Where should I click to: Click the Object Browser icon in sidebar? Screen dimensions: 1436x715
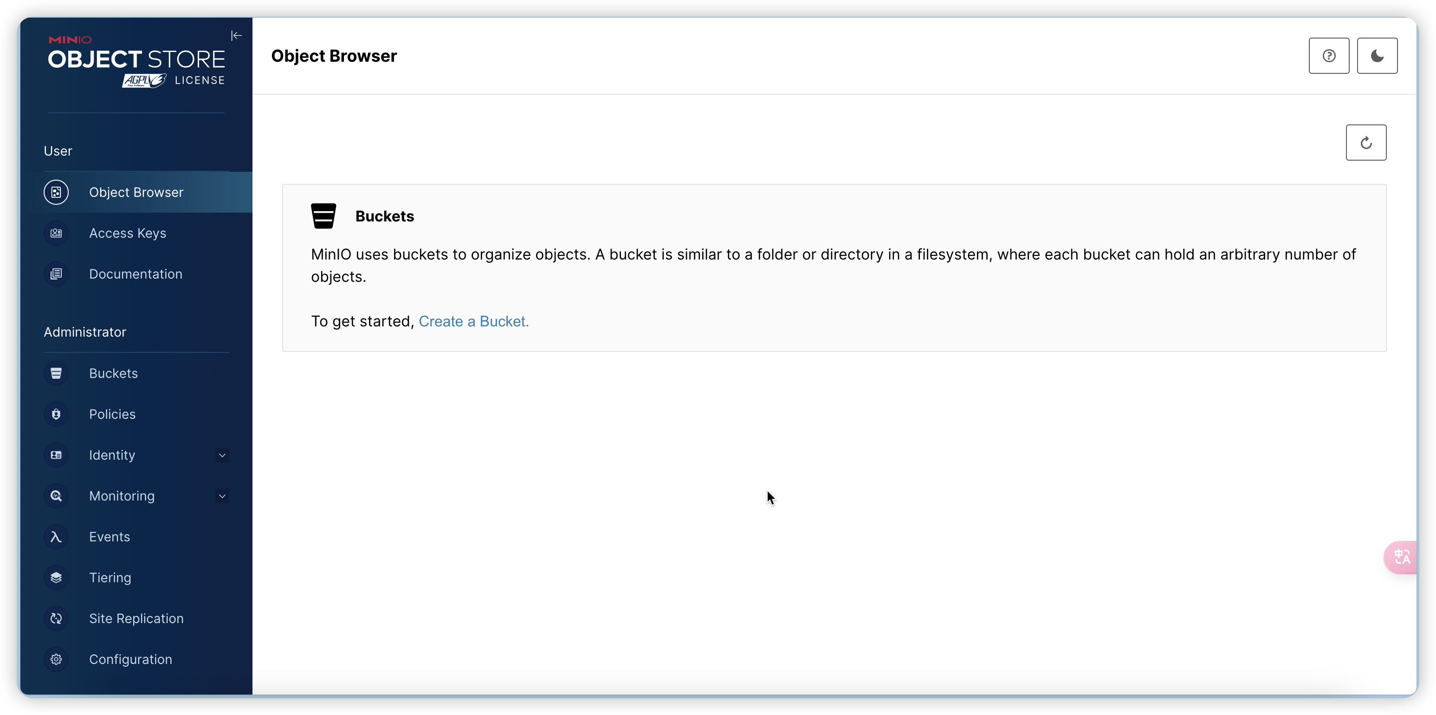click(56, 193)
